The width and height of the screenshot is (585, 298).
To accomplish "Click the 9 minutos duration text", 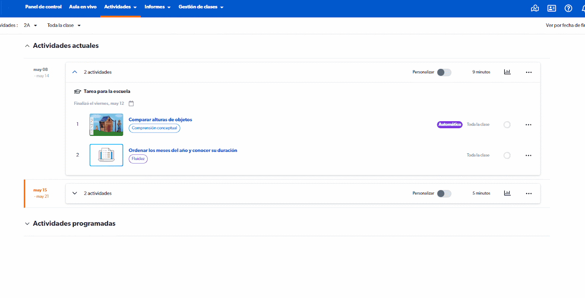I will [481, 72].
